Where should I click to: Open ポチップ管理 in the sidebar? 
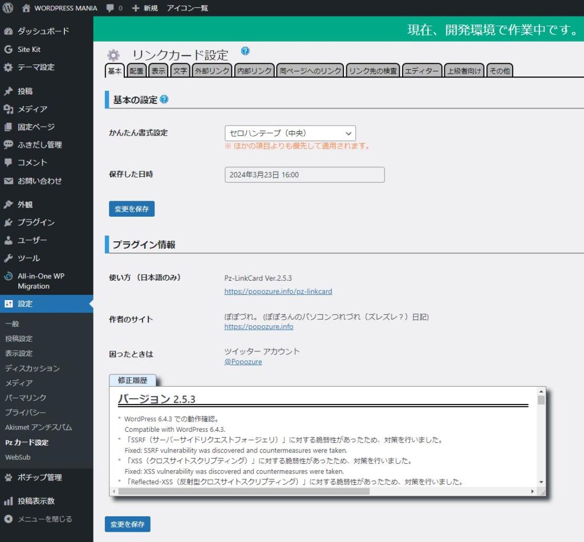coord(39,477)
